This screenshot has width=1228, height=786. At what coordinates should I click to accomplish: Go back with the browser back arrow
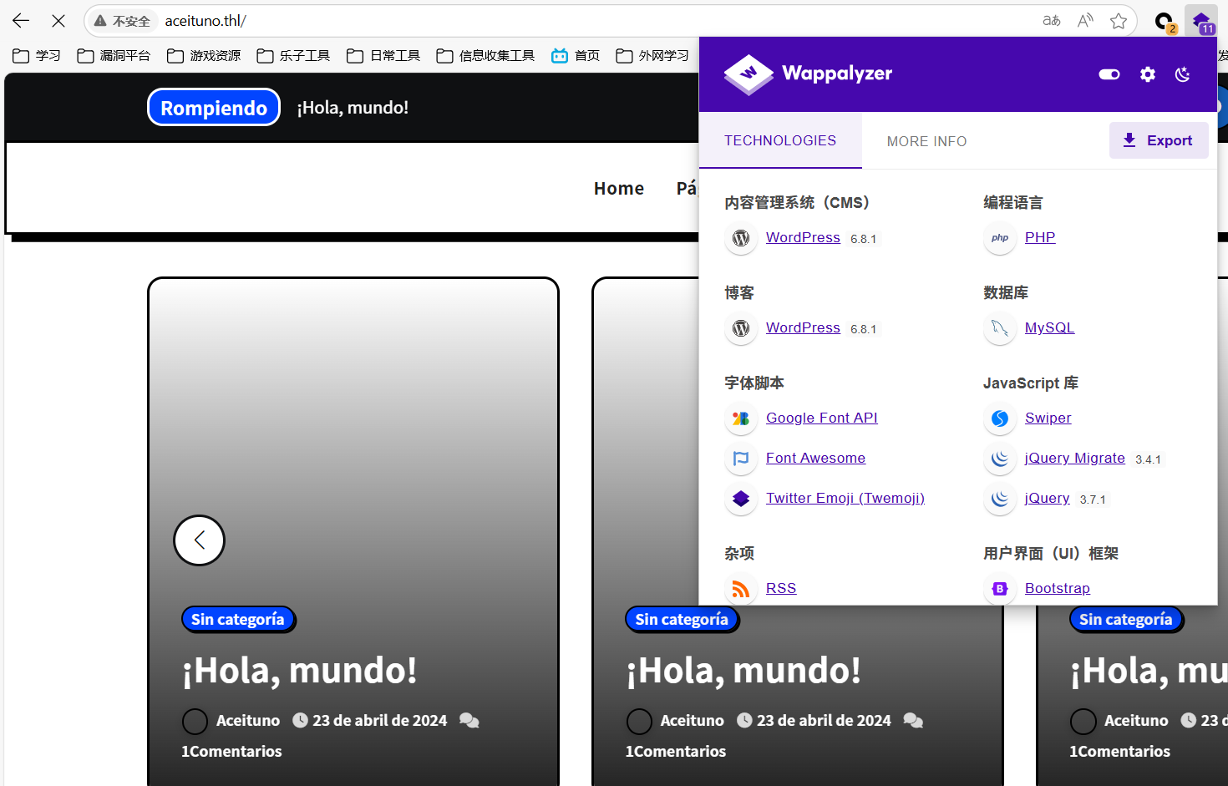click(21, 21)
